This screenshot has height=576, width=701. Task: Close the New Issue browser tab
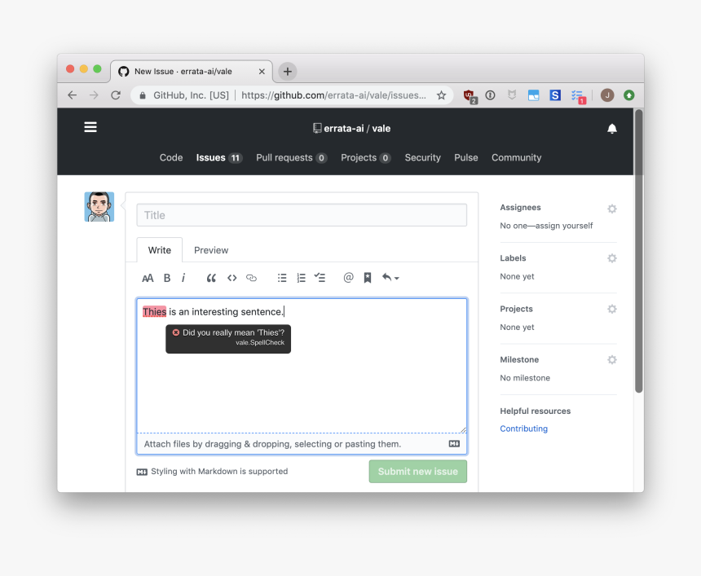(x=262, y=72)
